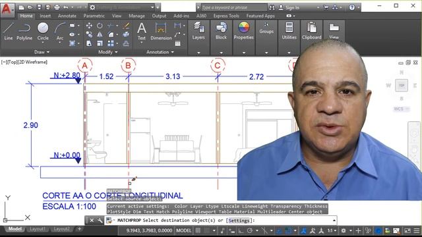Image resolution: width=422 pixels, height=237 pixels.
Task: Open annotation scale 1:1 dropdown
Action: click(332, 230)
